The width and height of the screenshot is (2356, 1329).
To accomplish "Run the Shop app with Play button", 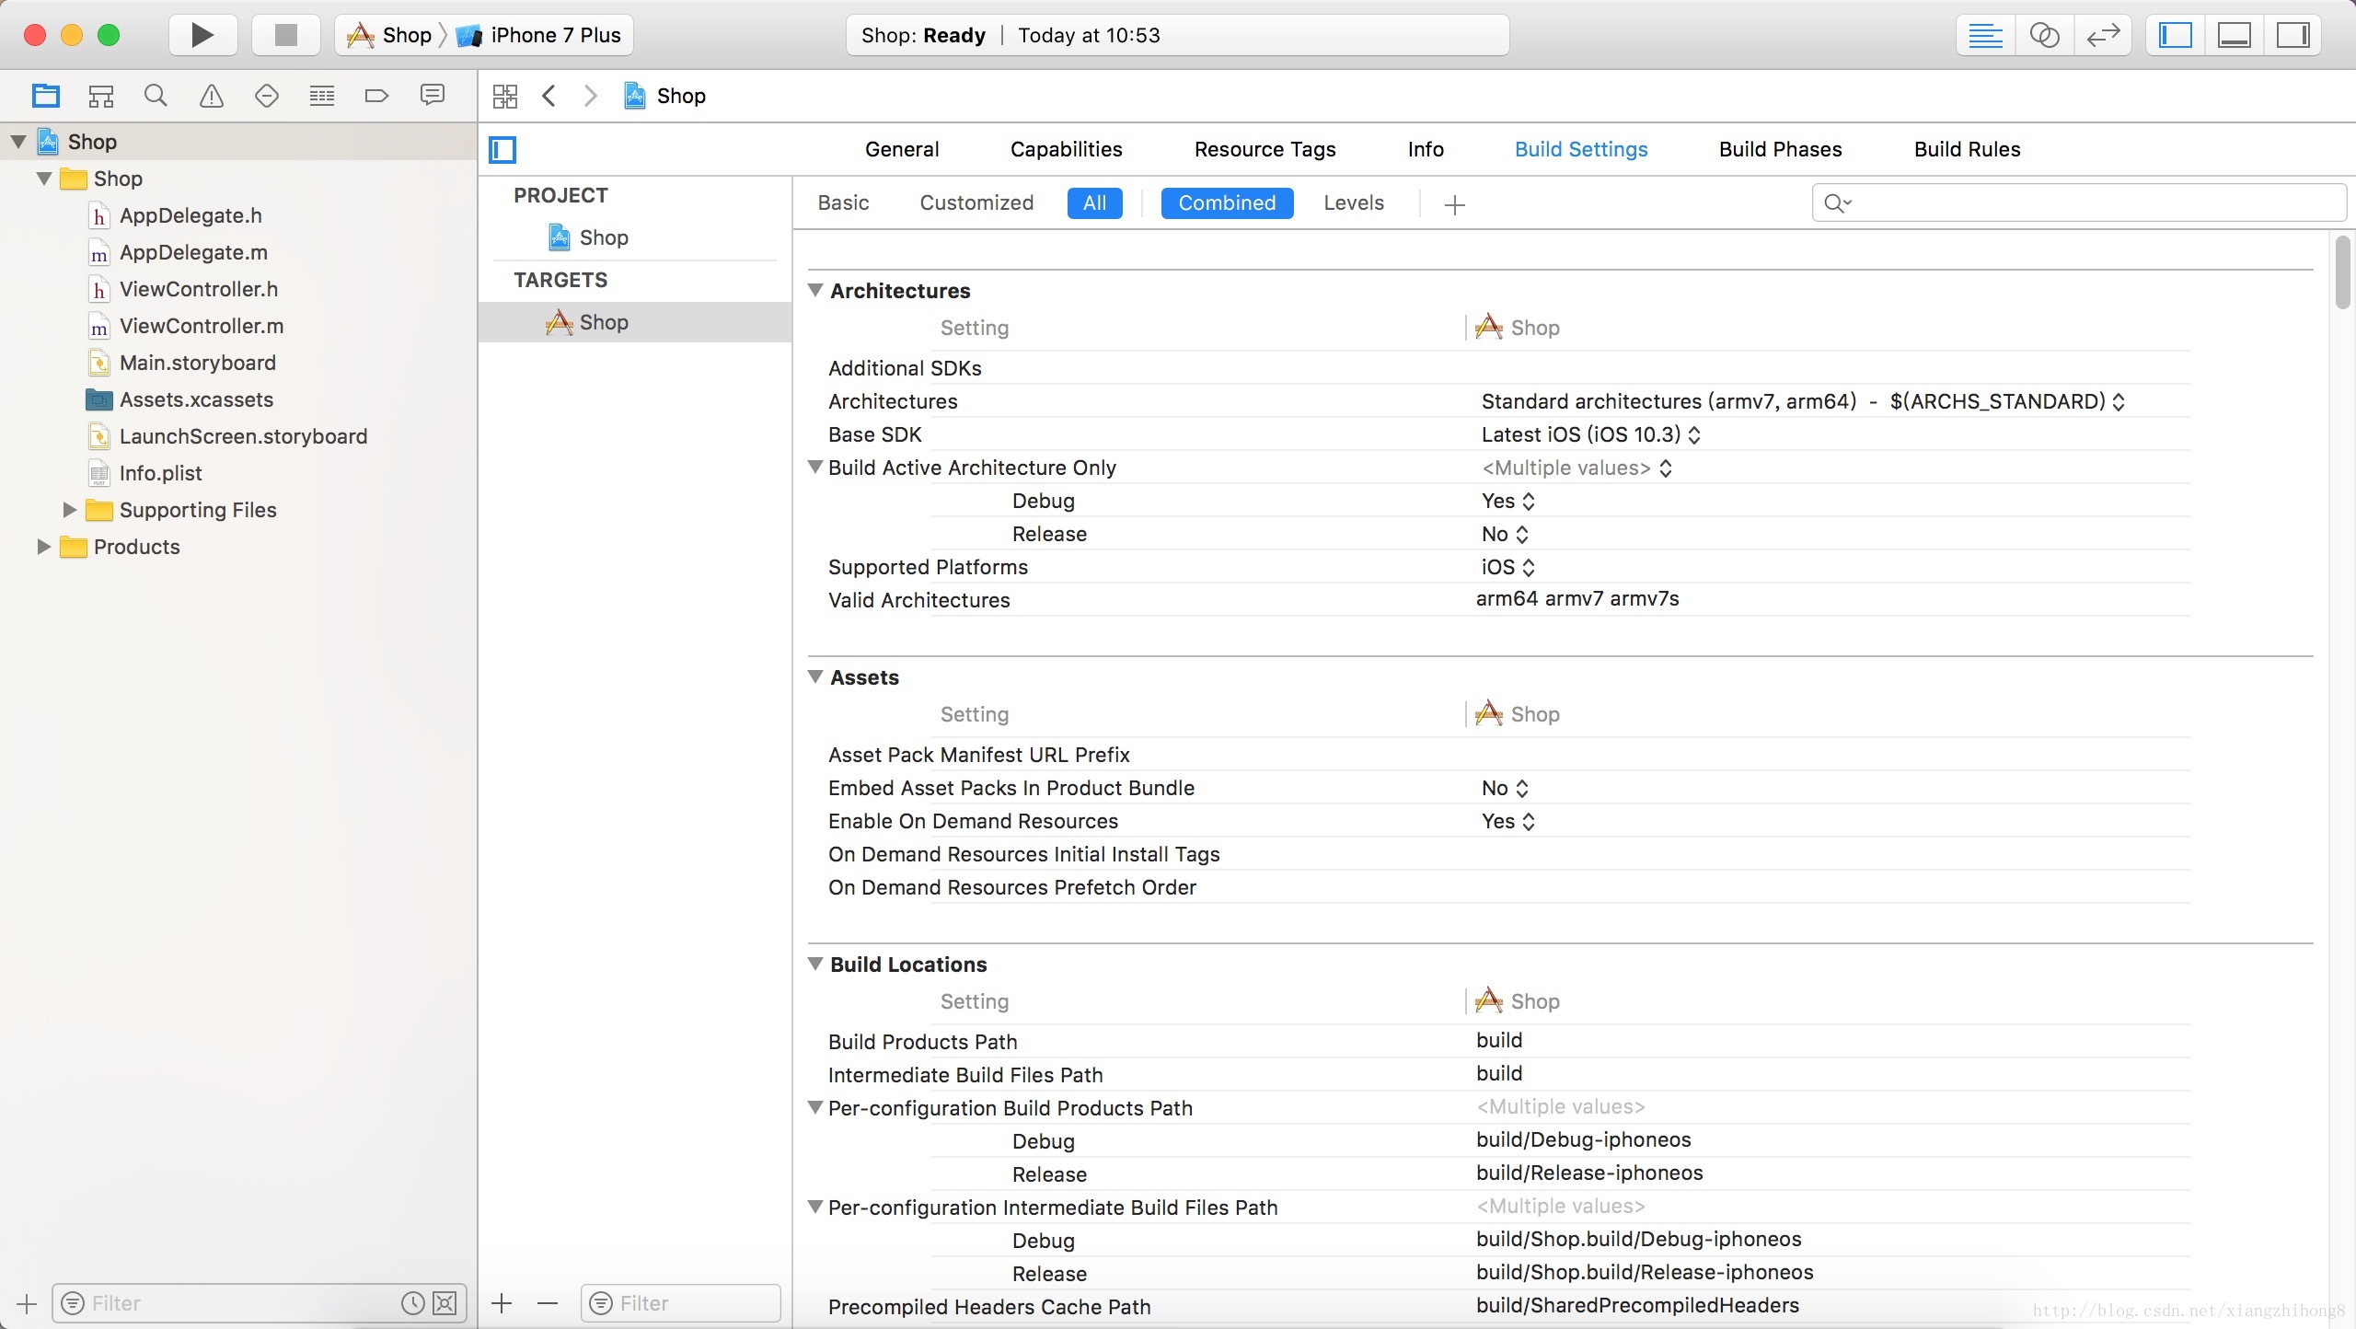I will click(202, 35).
